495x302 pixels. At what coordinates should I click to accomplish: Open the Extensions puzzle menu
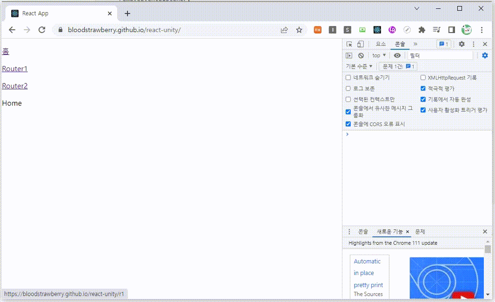(x=422, y=30)
